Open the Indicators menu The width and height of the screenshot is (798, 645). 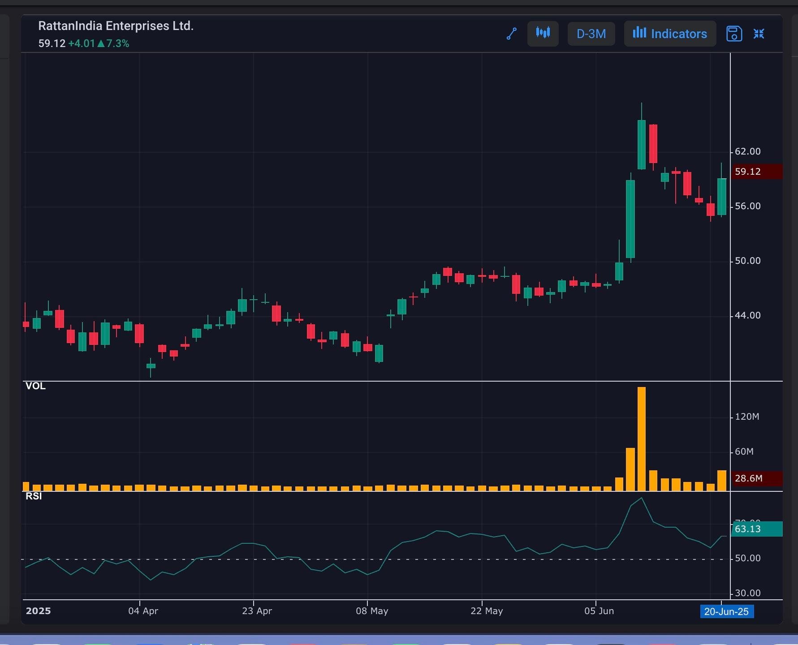[670, 34]
